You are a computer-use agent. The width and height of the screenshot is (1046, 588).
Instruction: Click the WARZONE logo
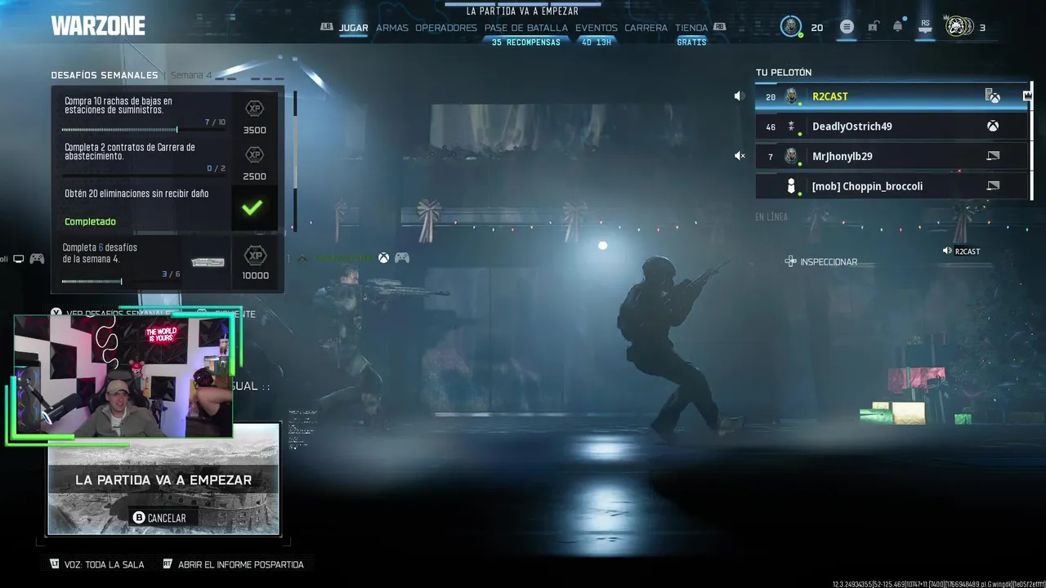coord(98,26)
